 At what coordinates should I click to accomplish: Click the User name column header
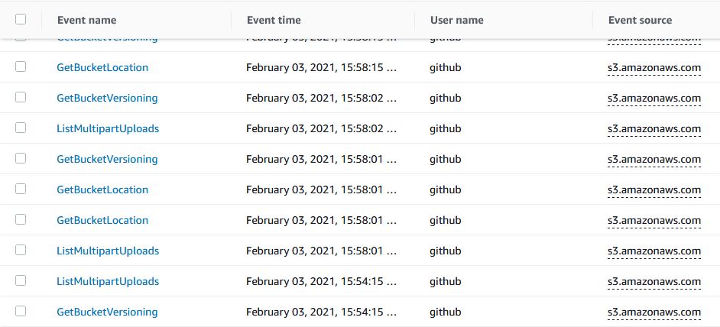pos(457,20)
